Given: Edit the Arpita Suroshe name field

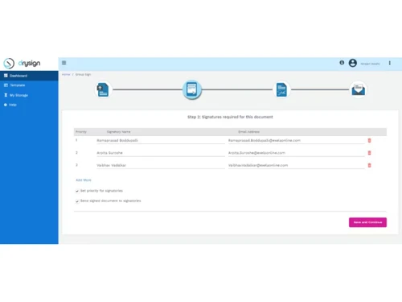Looking at the screenshot, I should coord(161,153).
